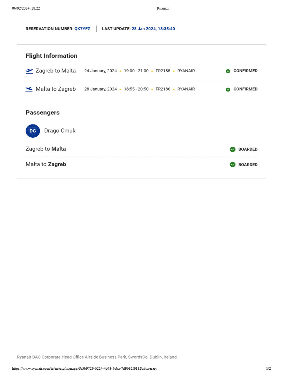Click the green check for Zagreb to Malta BOARDED
The width and height of the screenshot is (283, 377).
[233, 149]
